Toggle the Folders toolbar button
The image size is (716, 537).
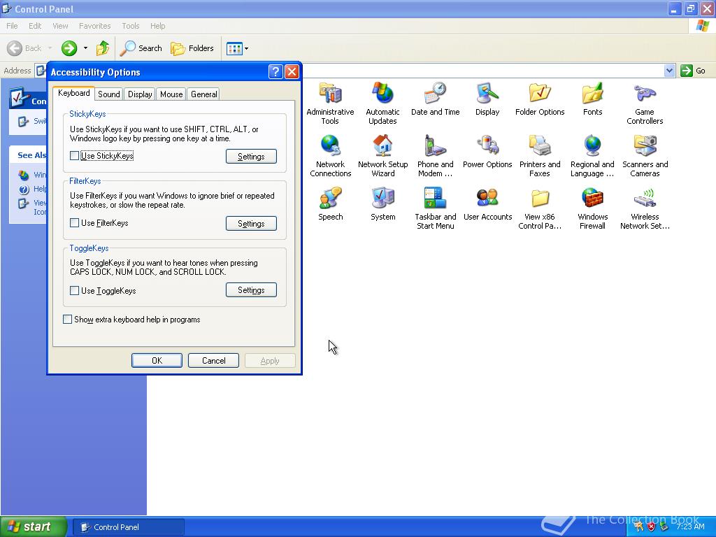tap(192, 48)
